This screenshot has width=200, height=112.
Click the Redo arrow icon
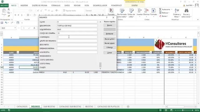(12, 23)
